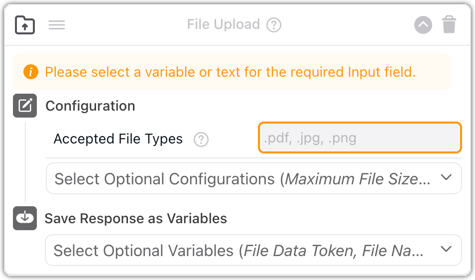Open help next to File Upload title
The image size is (475, 280).
coord(274,24)
